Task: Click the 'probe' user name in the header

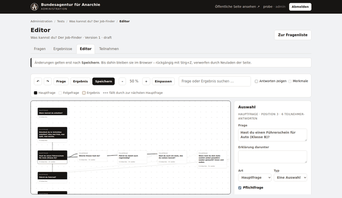Action: pos(268,7)
